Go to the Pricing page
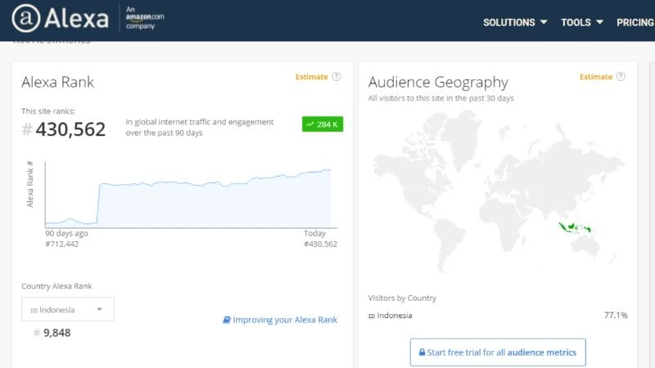 pyautogui.click(x=635, y=23)
